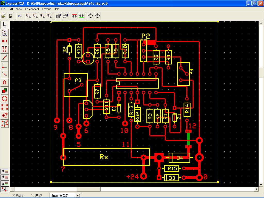Open the link schematic toolbar icon
This screenshot has width=264, height=198.
[65, 16]
